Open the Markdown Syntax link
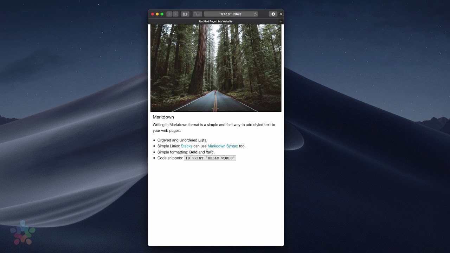450x253 pixels. coord(223,146)
